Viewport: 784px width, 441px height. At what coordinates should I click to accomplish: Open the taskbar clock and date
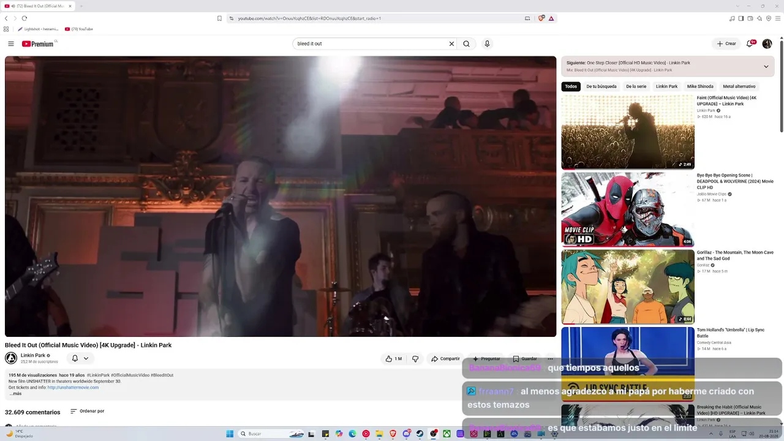pyautogui.click(x=770, y=434)
